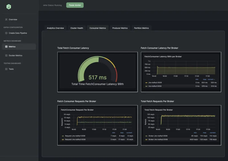This screenshot has height=161, width=228.
Task: Open FetchConsumer Latency 99th per Broker panel menu
Action: [163, 57]
